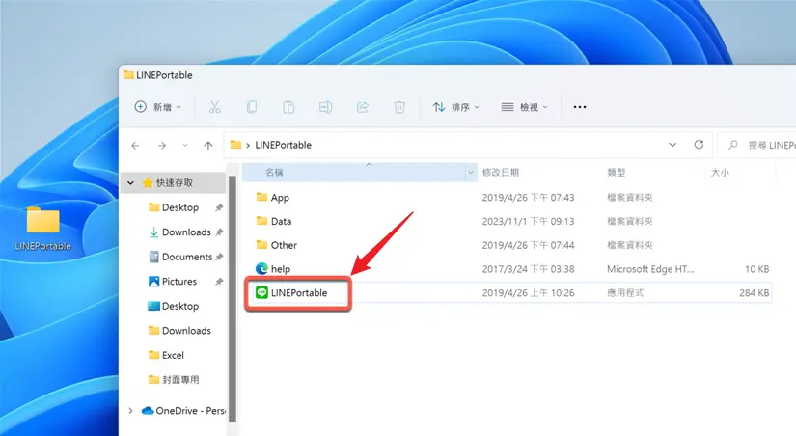This screenshot has width=796, height=436.
Task: Sort by 大小 column header
Action: tap(720, 173)
